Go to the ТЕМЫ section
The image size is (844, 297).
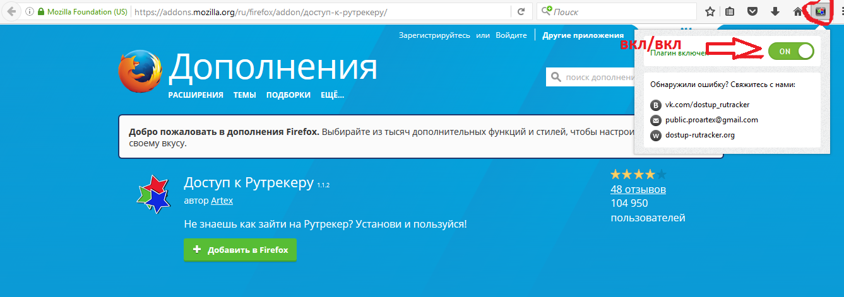point(244,95)
